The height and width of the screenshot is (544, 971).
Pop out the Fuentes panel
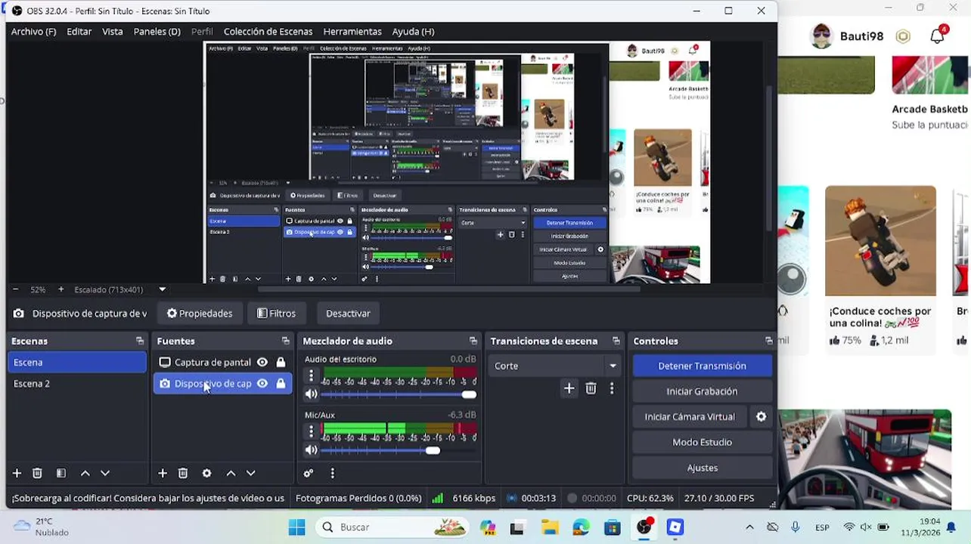coord(285,341)
